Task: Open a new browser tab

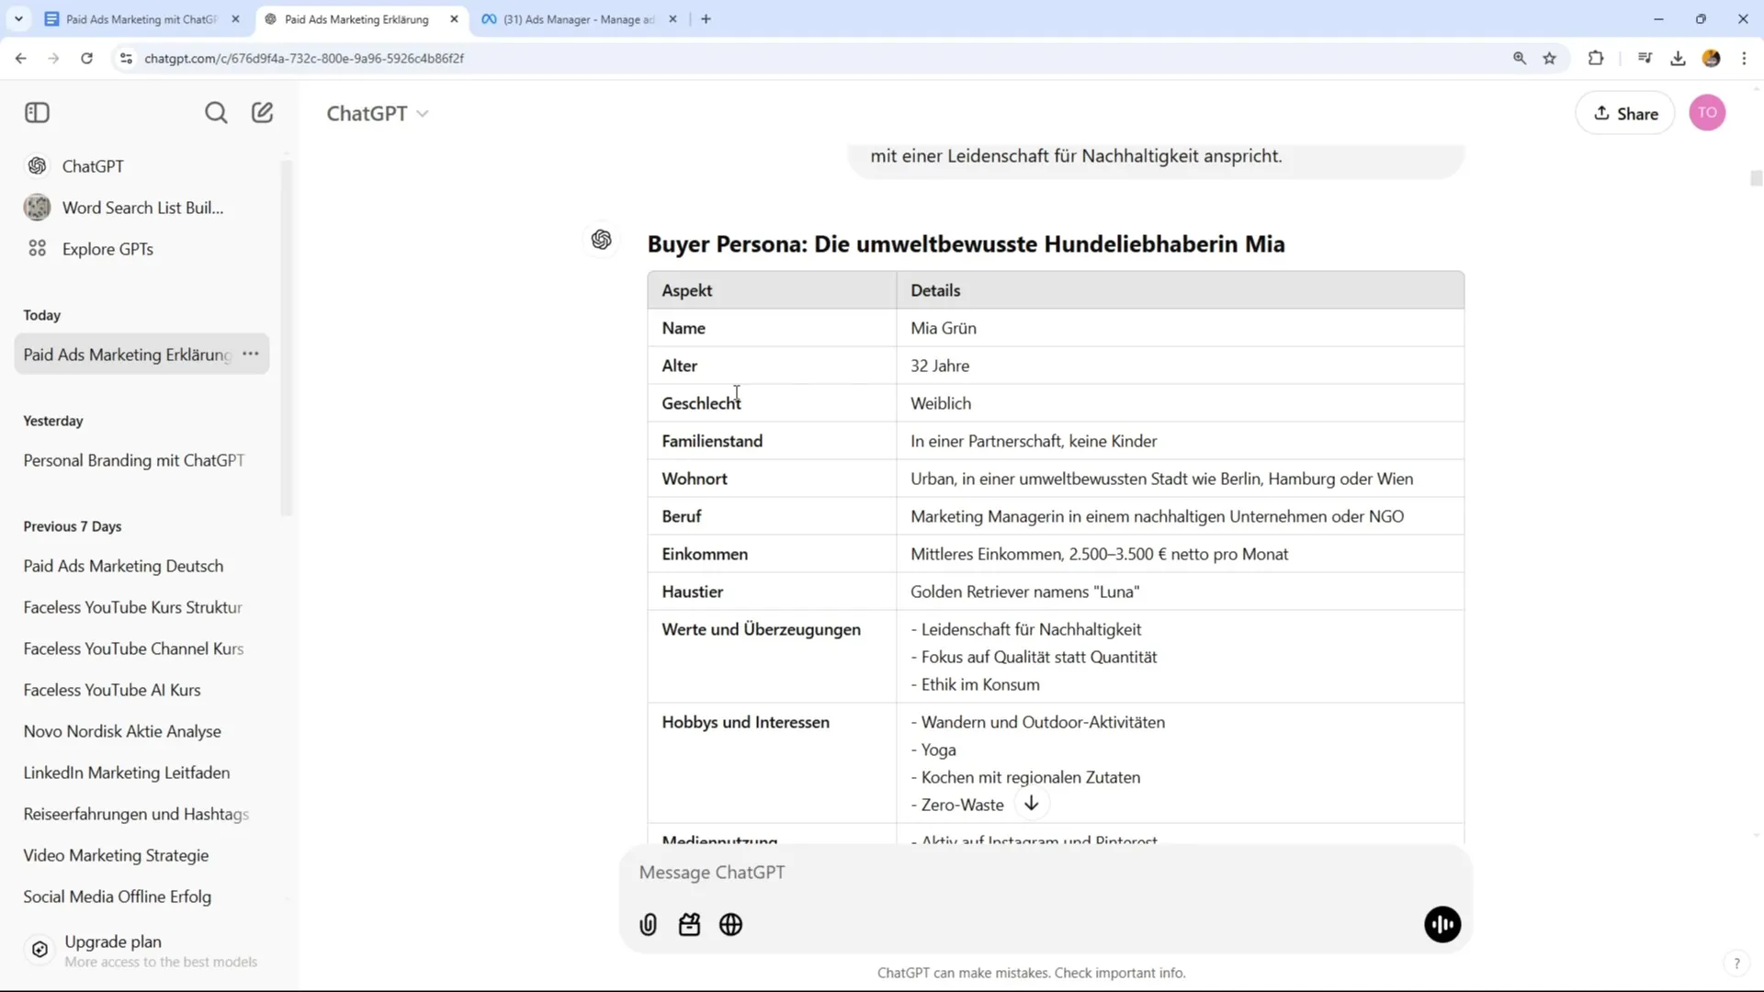Action: (706, 18)
